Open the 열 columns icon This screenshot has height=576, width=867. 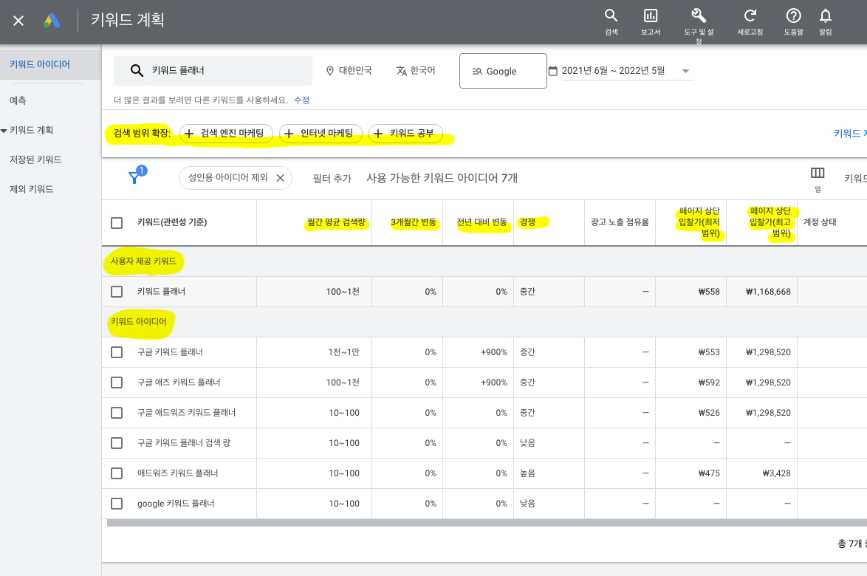pos(818,173)
